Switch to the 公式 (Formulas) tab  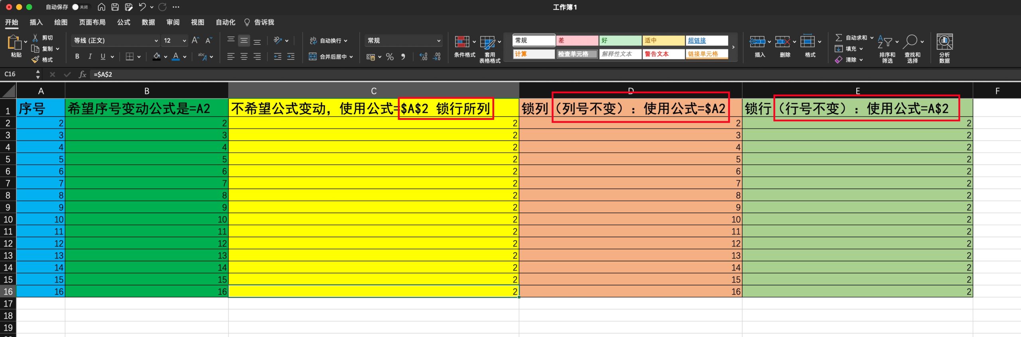(x=124, y=22)
